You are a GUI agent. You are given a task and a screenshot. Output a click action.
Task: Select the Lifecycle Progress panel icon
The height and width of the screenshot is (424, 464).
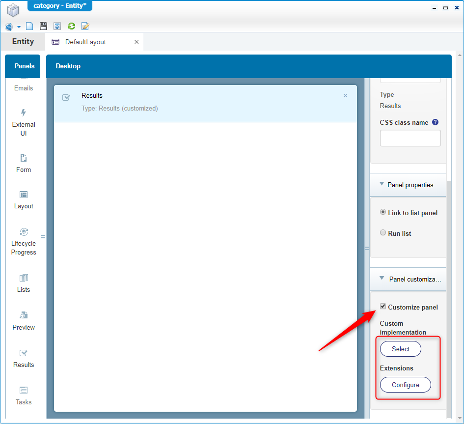tap(24, 232)
